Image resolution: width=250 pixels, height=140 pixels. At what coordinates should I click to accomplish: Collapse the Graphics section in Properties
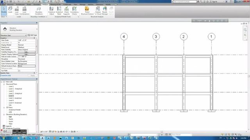click(x=34, y=38)
